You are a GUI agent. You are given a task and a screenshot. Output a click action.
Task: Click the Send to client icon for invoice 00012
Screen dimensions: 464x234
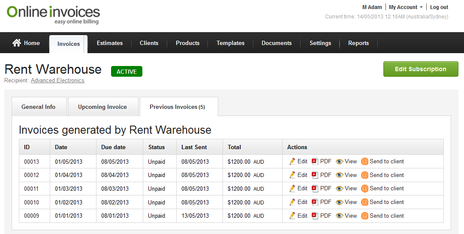click(365, 175)
